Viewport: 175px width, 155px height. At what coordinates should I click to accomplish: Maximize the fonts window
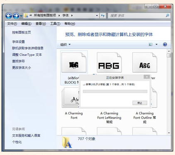click(156, 7)
